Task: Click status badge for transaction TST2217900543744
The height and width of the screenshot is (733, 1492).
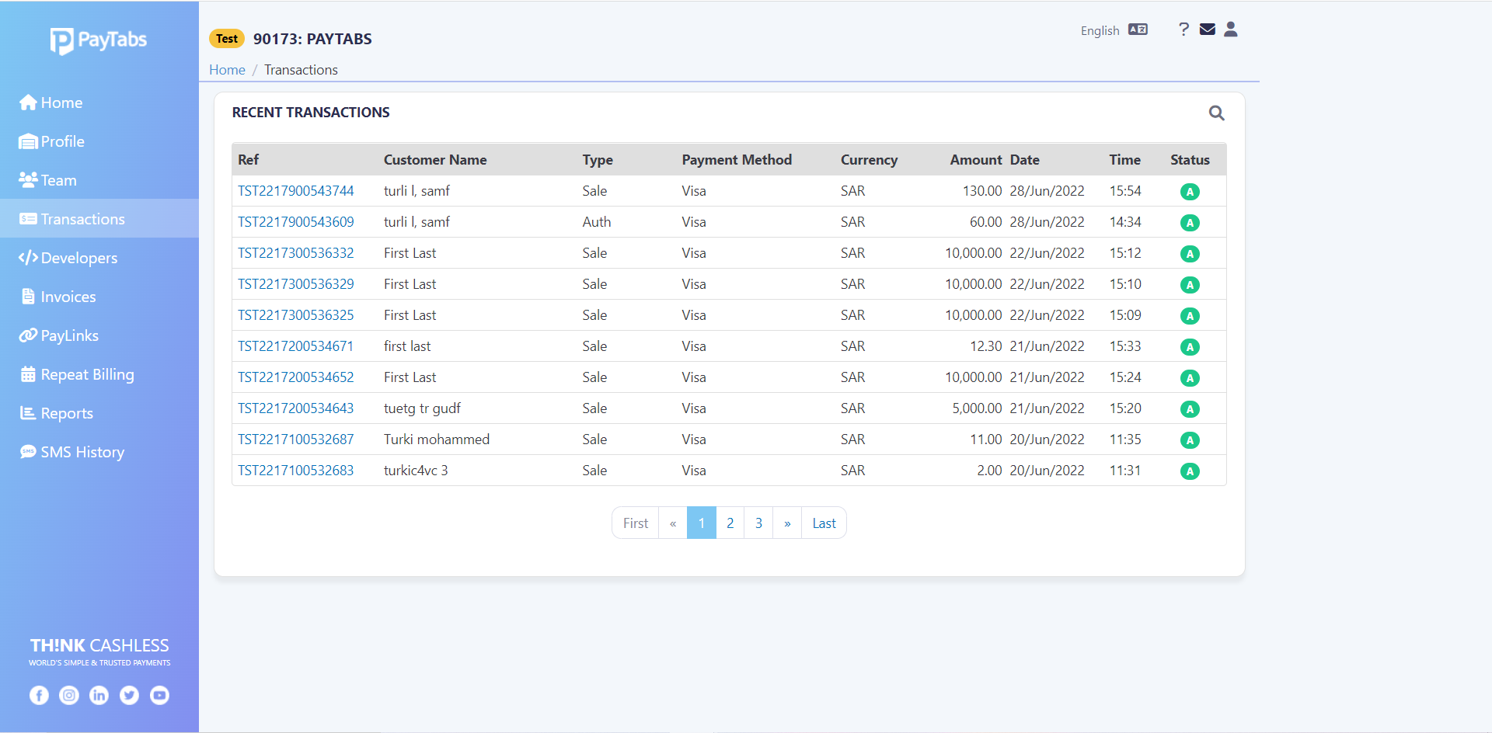Action: (x=1190, y=192)
